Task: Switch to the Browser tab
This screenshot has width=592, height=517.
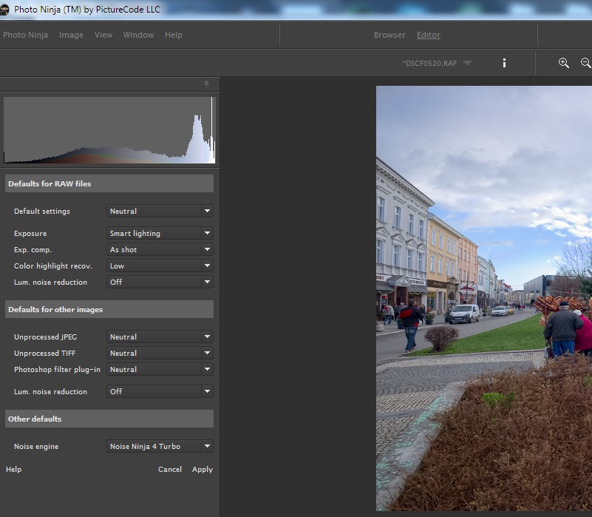Action: (x=389, y=35)
